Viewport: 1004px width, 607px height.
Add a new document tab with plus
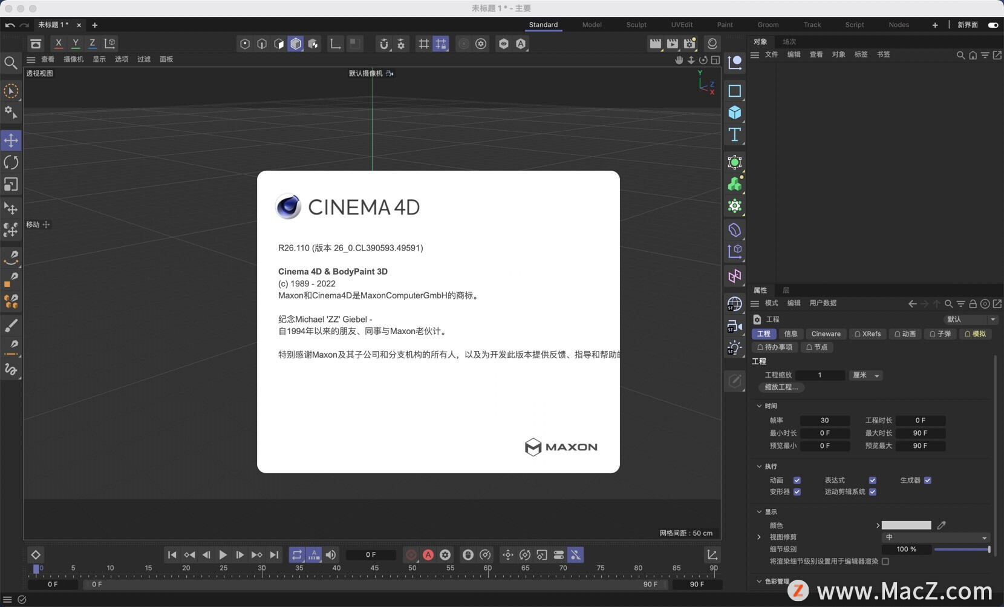pos(94,25)
